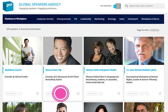
Task: View Profile of Lt. Gen Roméo Dallaire
Action: point(132,94)
